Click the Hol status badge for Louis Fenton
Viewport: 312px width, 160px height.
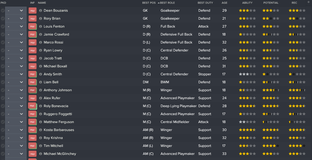(33, 26)
